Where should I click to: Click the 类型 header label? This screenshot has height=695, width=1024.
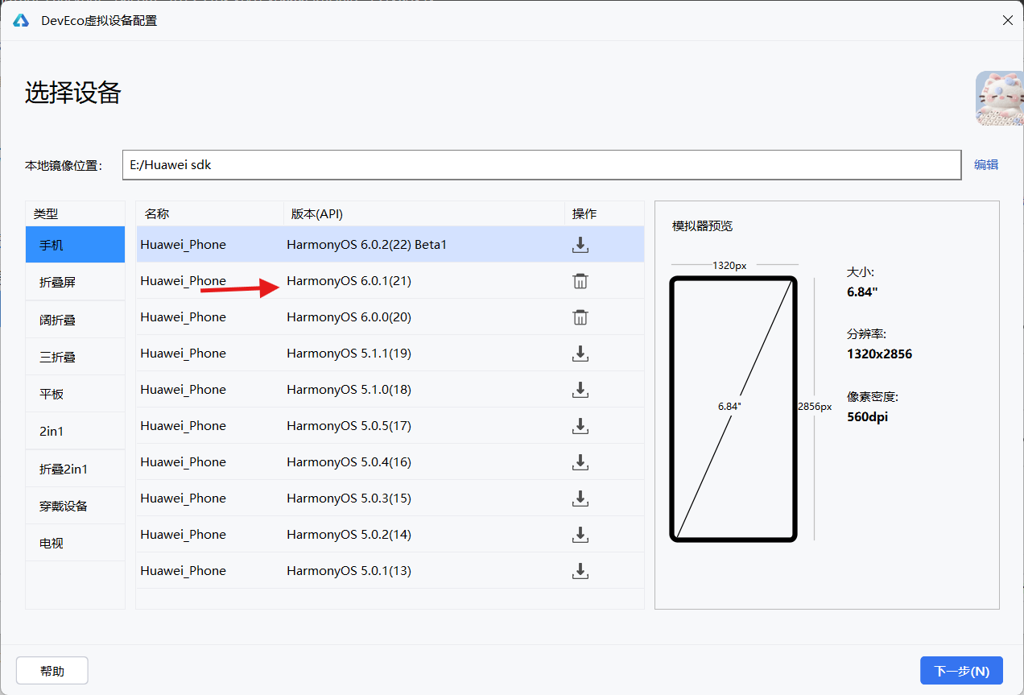pos(46,213)
